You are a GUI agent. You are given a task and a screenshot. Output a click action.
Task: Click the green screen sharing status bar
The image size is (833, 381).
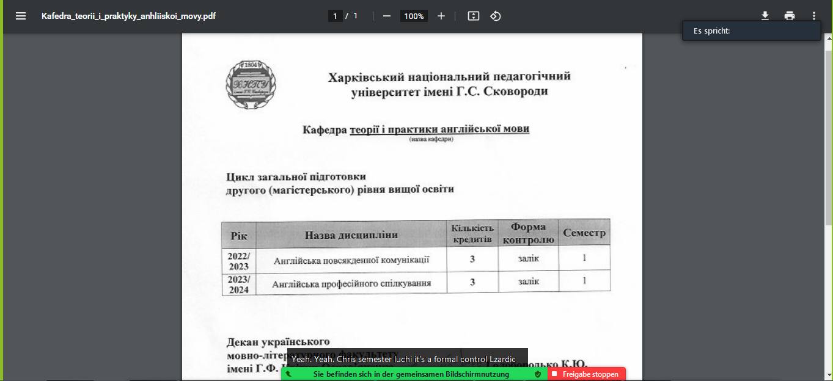[414, 374]
